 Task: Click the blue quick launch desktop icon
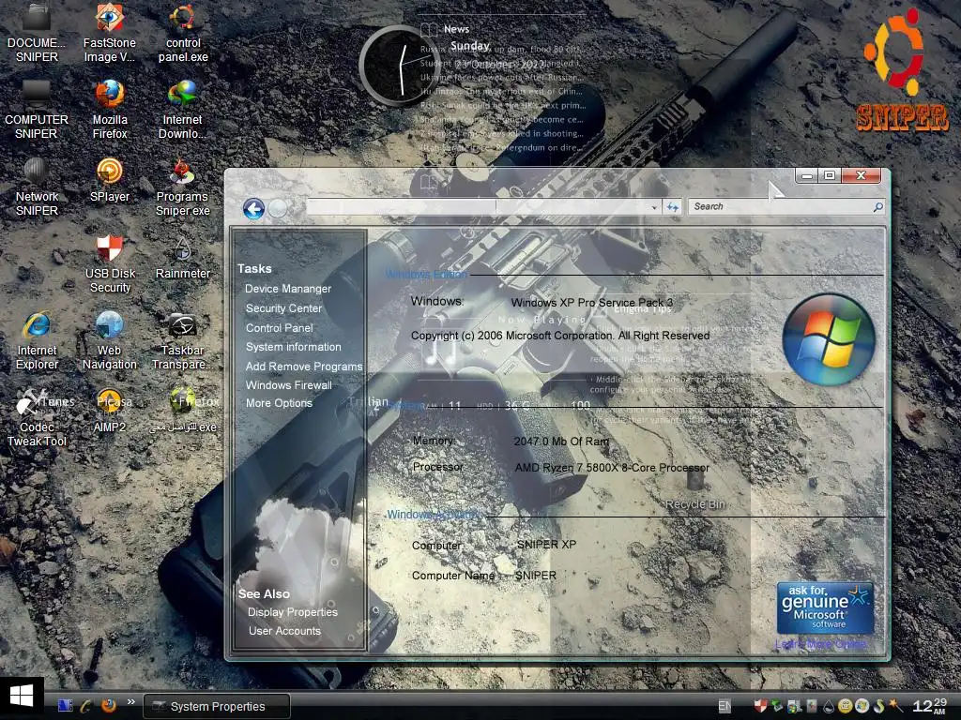pos(66,705)
